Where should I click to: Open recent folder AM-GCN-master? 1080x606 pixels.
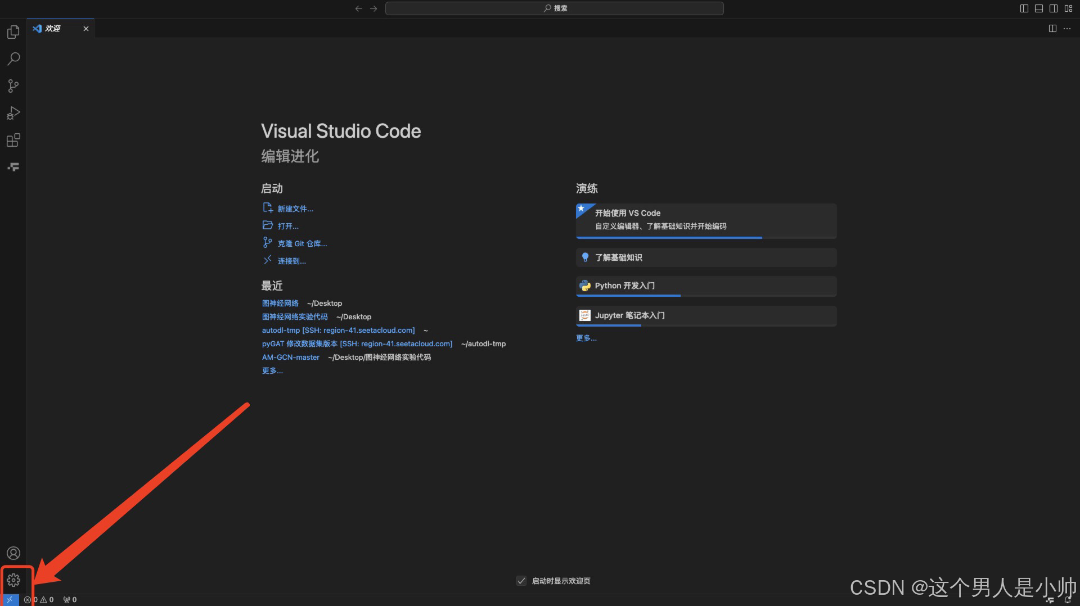[291, 357]
